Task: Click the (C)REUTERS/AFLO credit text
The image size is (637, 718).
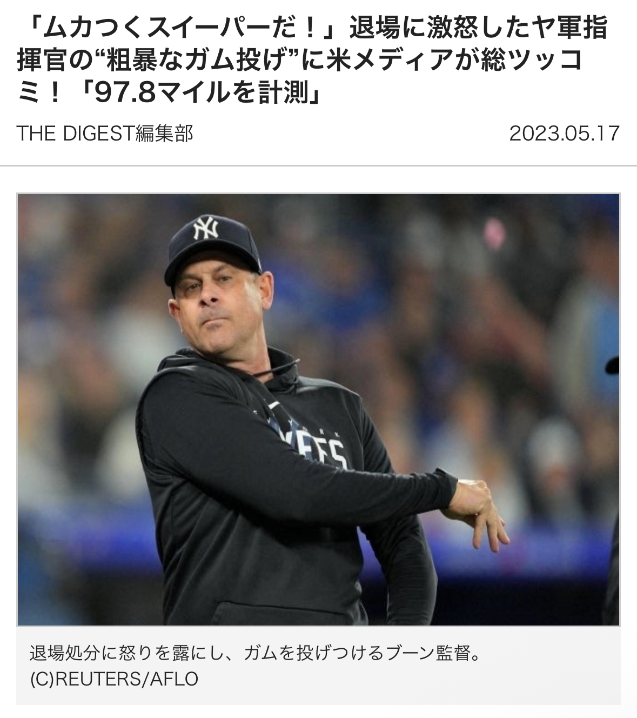Action: [x=114, y=679]
